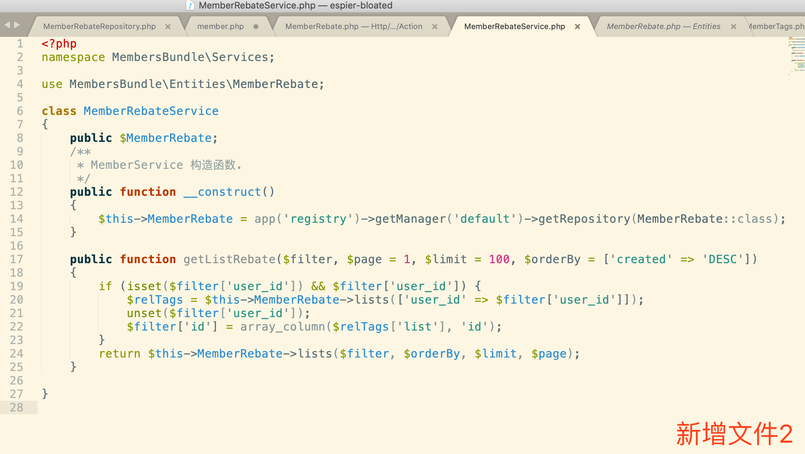Switch to MemberRebateRepository.php tab
The width and height of the screenshot is (805, 454).
(99, 27)
